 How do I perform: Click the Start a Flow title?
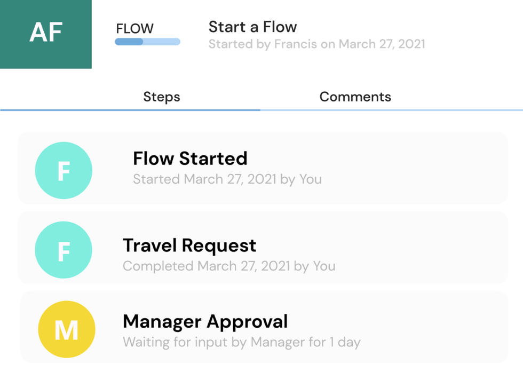point(252,27)
